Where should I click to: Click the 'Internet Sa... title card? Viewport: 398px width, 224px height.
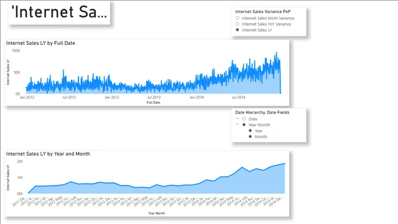point(59,13)
